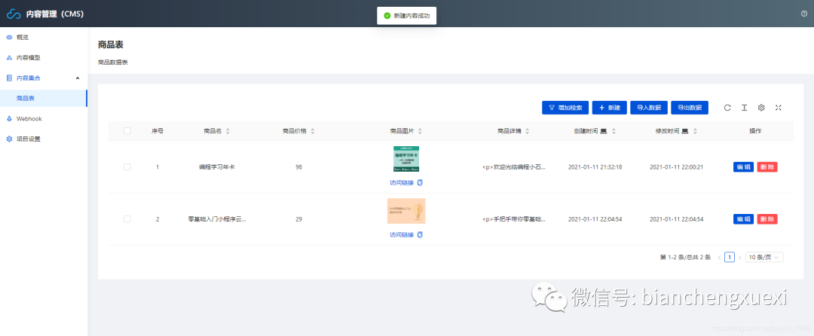Delete the 编程学习年卡 row
Viewport: 814px width, 336px height.
point(767,167)
